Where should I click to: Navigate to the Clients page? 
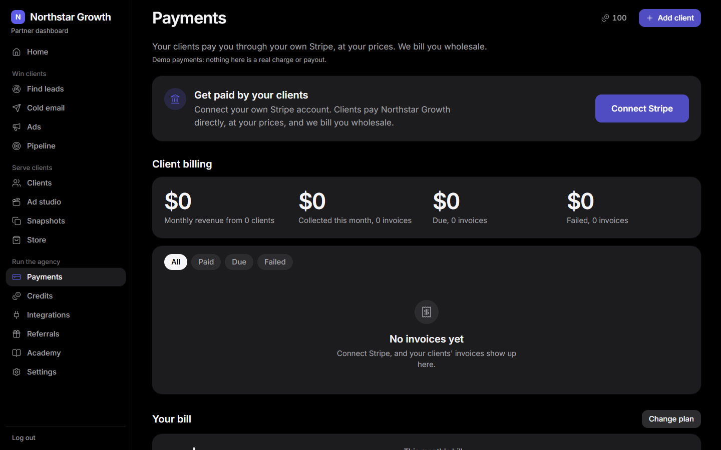pyautogui.click(x=66, y=183)
